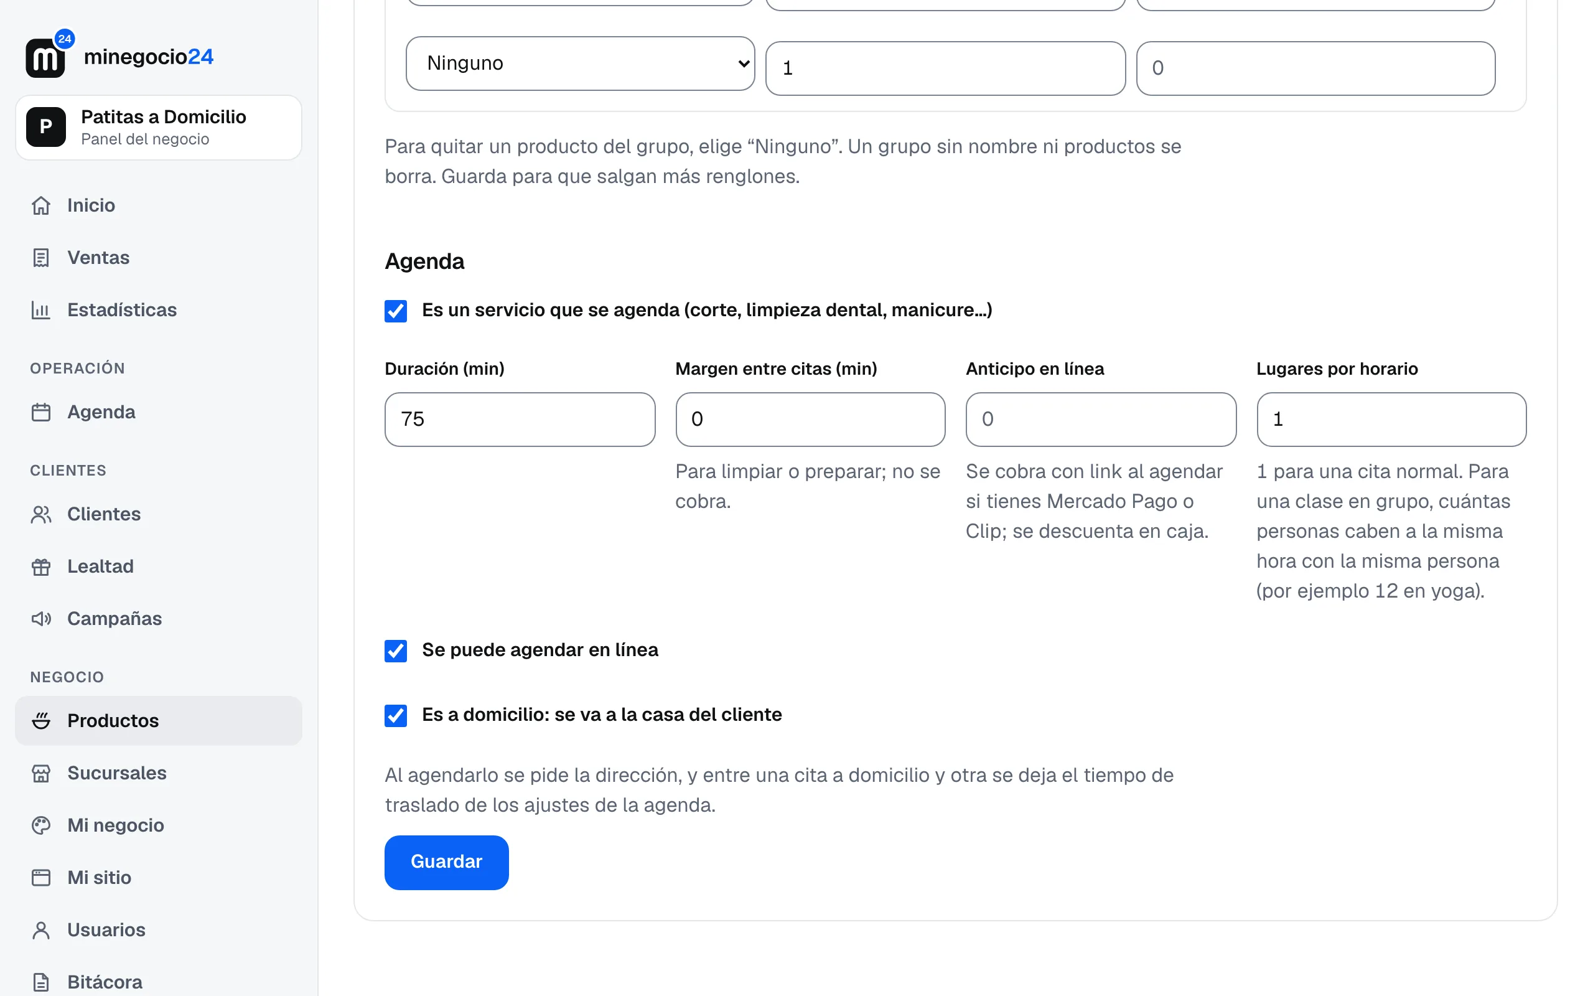Image resolution: width=1593 pixels, height=996 pixels.
Task: Click the Lealtad gift icon
Action: pyautogui.click(x=41, y=566)
